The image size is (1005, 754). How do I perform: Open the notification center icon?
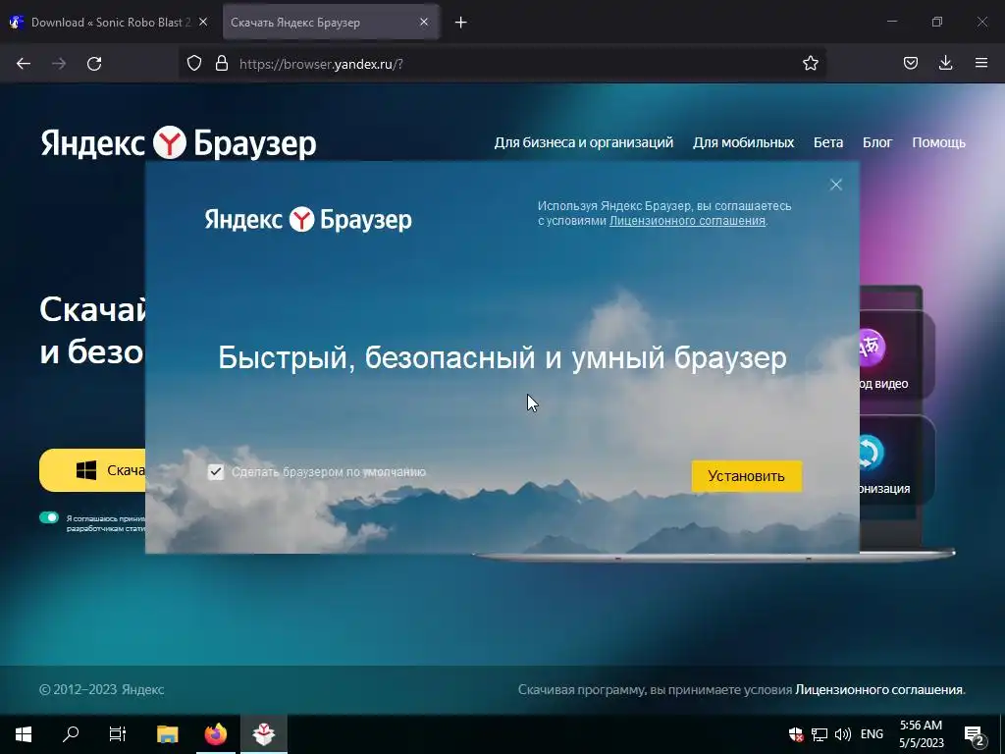pyautogui.click(x=974, y=734)
